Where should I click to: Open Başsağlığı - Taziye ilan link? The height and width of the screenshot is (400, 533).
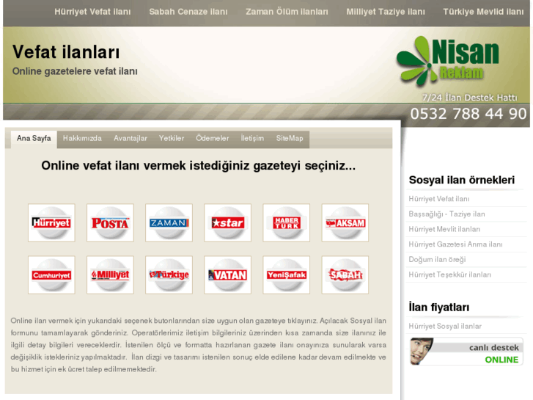pyautogui.click(x=446, y=214)
